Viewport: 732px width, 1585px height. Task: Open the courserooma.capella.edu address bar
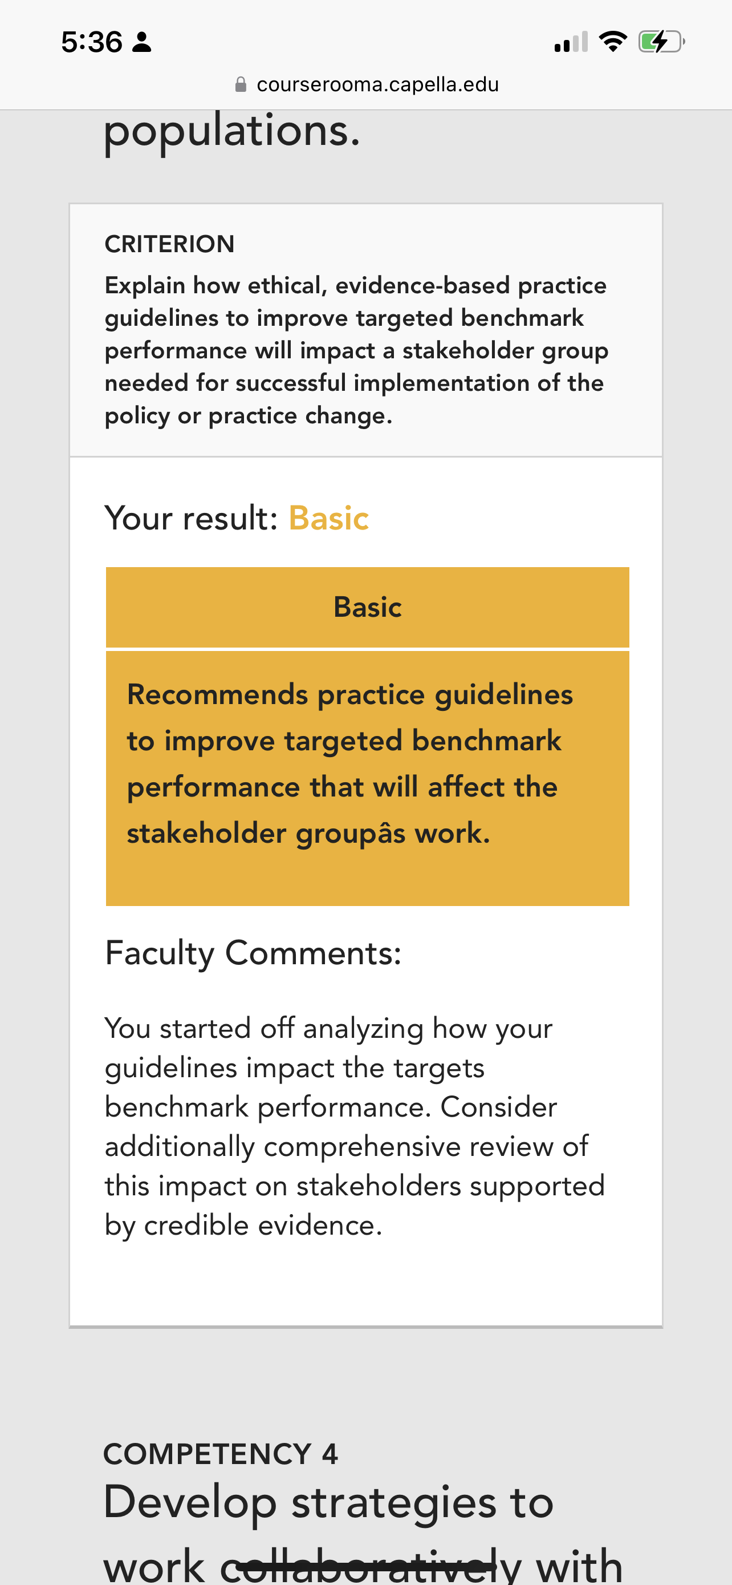coord(367,84)
